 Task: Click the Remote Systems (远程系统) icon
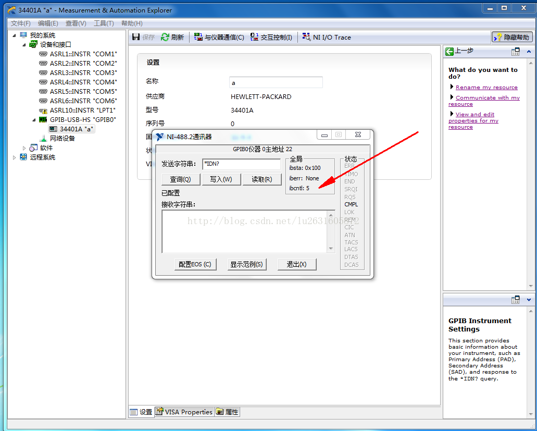(23, 157)
